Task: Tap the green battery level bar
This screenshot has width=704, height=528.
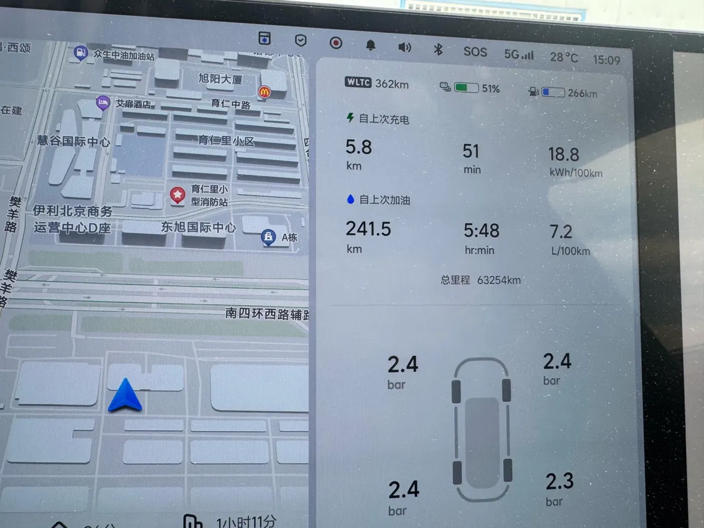Action: tap(466, 87)
